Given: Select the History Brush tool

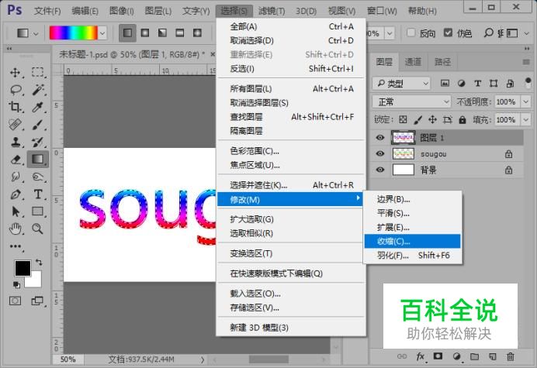Looking at the screenshot, I should [38, 142].
